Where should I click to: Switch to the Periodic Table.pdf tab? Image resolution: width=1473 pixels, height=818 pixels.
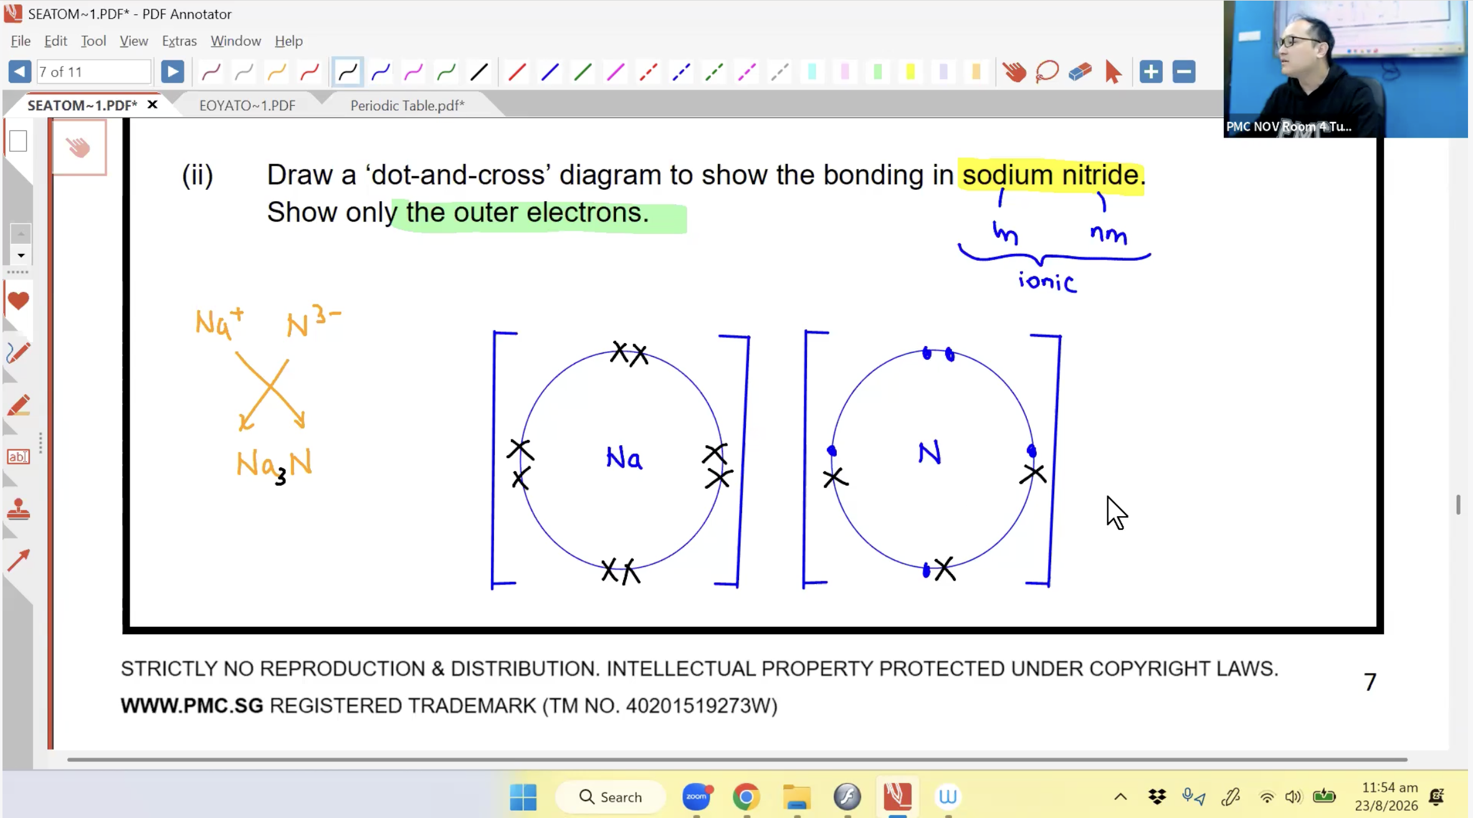pos(408,106)
